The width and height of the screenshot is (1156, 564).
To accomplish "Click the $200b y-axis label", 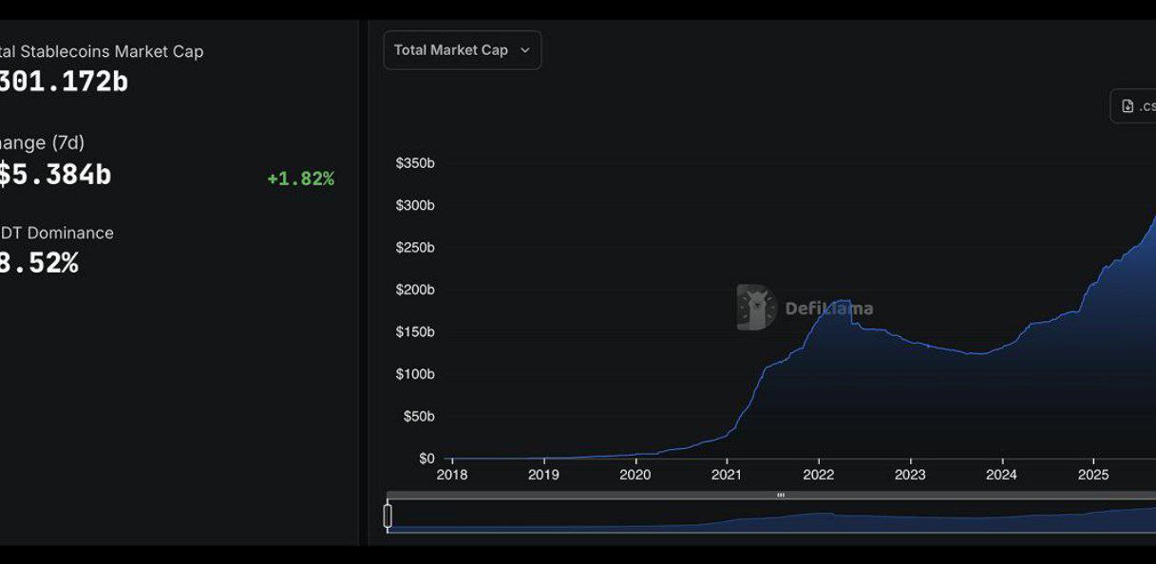I will (415, 290).
